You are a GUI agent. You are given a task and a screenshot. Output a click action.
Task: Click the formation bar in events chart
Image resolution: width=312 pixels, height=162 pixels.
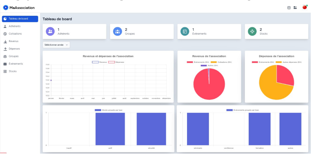(x=259, y=129)
